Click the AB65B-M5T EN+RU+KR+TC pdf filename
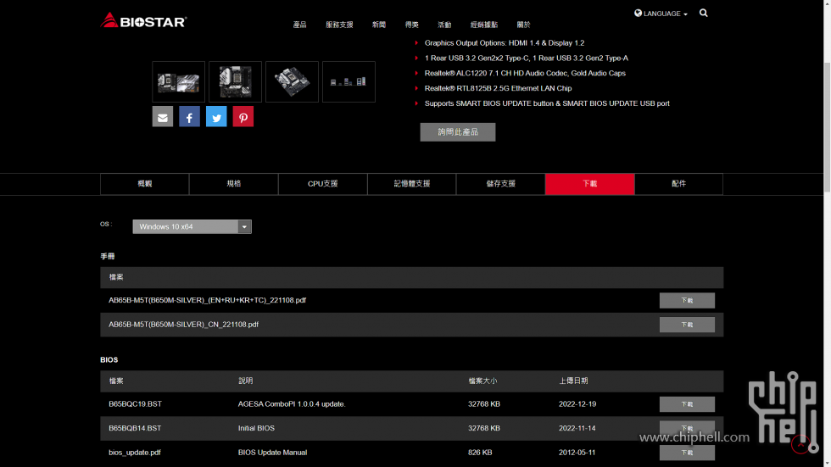831x467 pixels. 207,300
